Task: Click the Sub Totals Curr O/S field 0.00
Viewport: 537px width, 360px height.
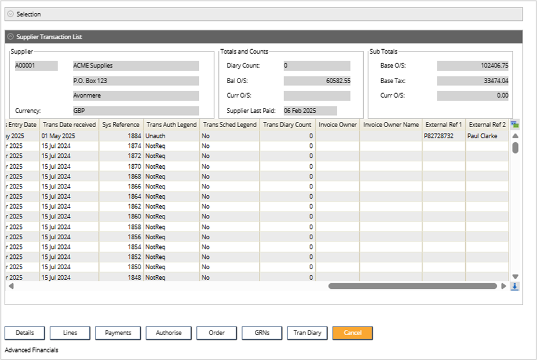Action: click(x=473, y=96)
